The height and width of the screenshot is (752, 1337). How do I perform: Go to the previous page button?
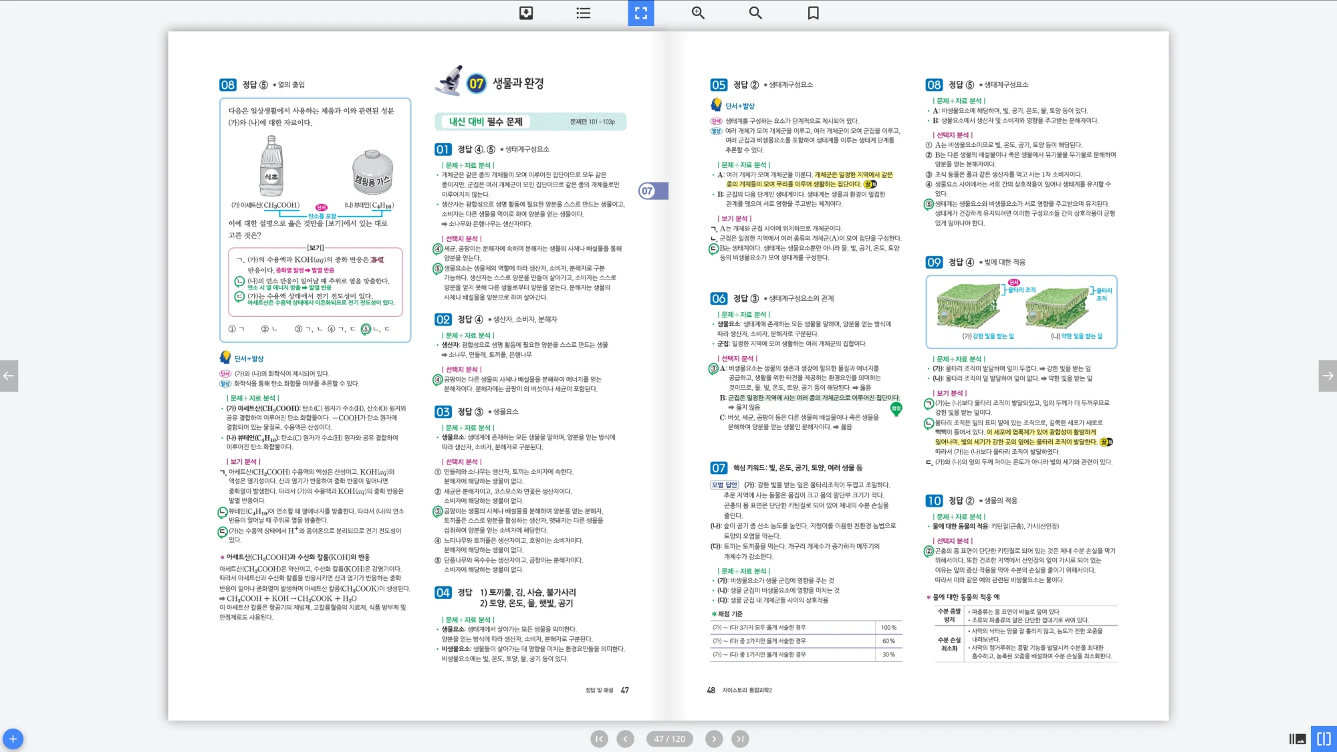pyautogui.click(x=625, y=739)
